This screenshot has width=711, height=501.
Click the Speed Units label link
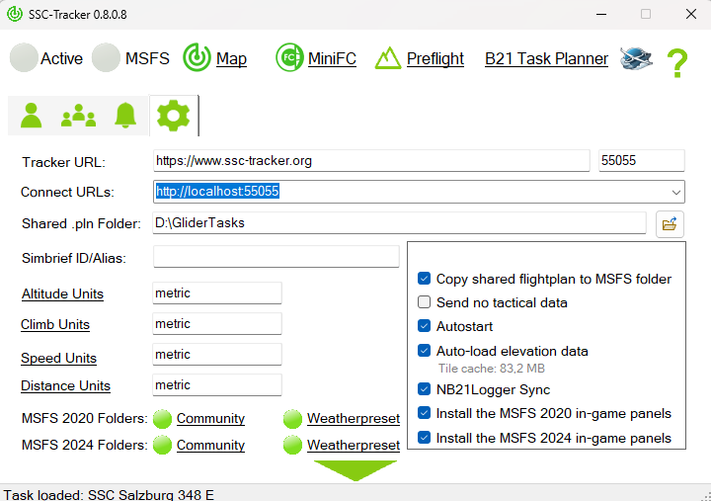coord(58,358)
